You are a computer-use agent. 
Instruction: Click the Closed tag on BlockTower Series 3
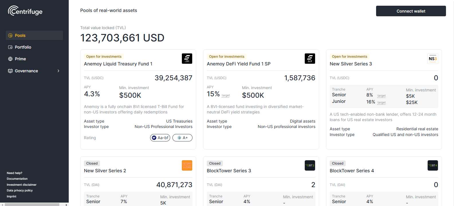215,163
